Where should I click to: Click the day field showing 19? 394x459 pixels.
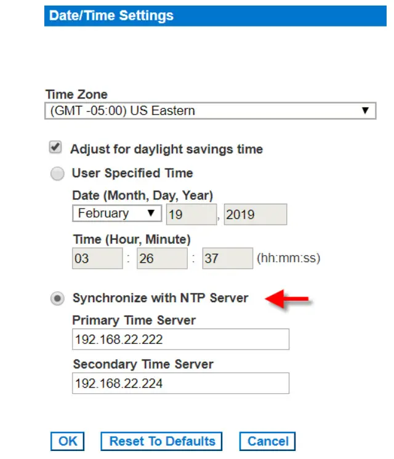190,214
